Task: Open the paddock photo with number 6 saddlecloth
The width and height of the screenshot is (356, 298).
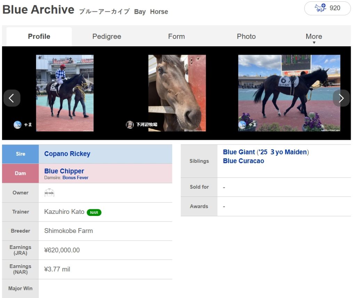Action: (289, 93)
